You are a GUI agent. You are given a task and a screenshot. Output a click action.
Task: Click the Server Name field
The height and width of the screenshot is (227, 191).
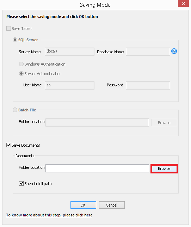(x=70, y=51)
